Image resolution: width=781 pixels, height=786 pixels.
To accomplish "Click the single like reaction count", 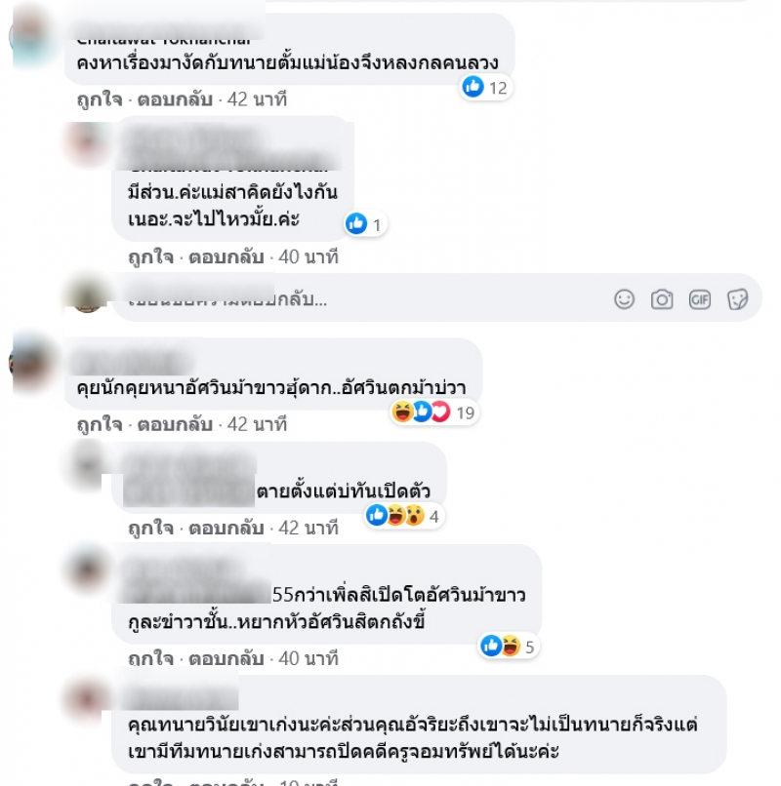I will pos(365,224).
